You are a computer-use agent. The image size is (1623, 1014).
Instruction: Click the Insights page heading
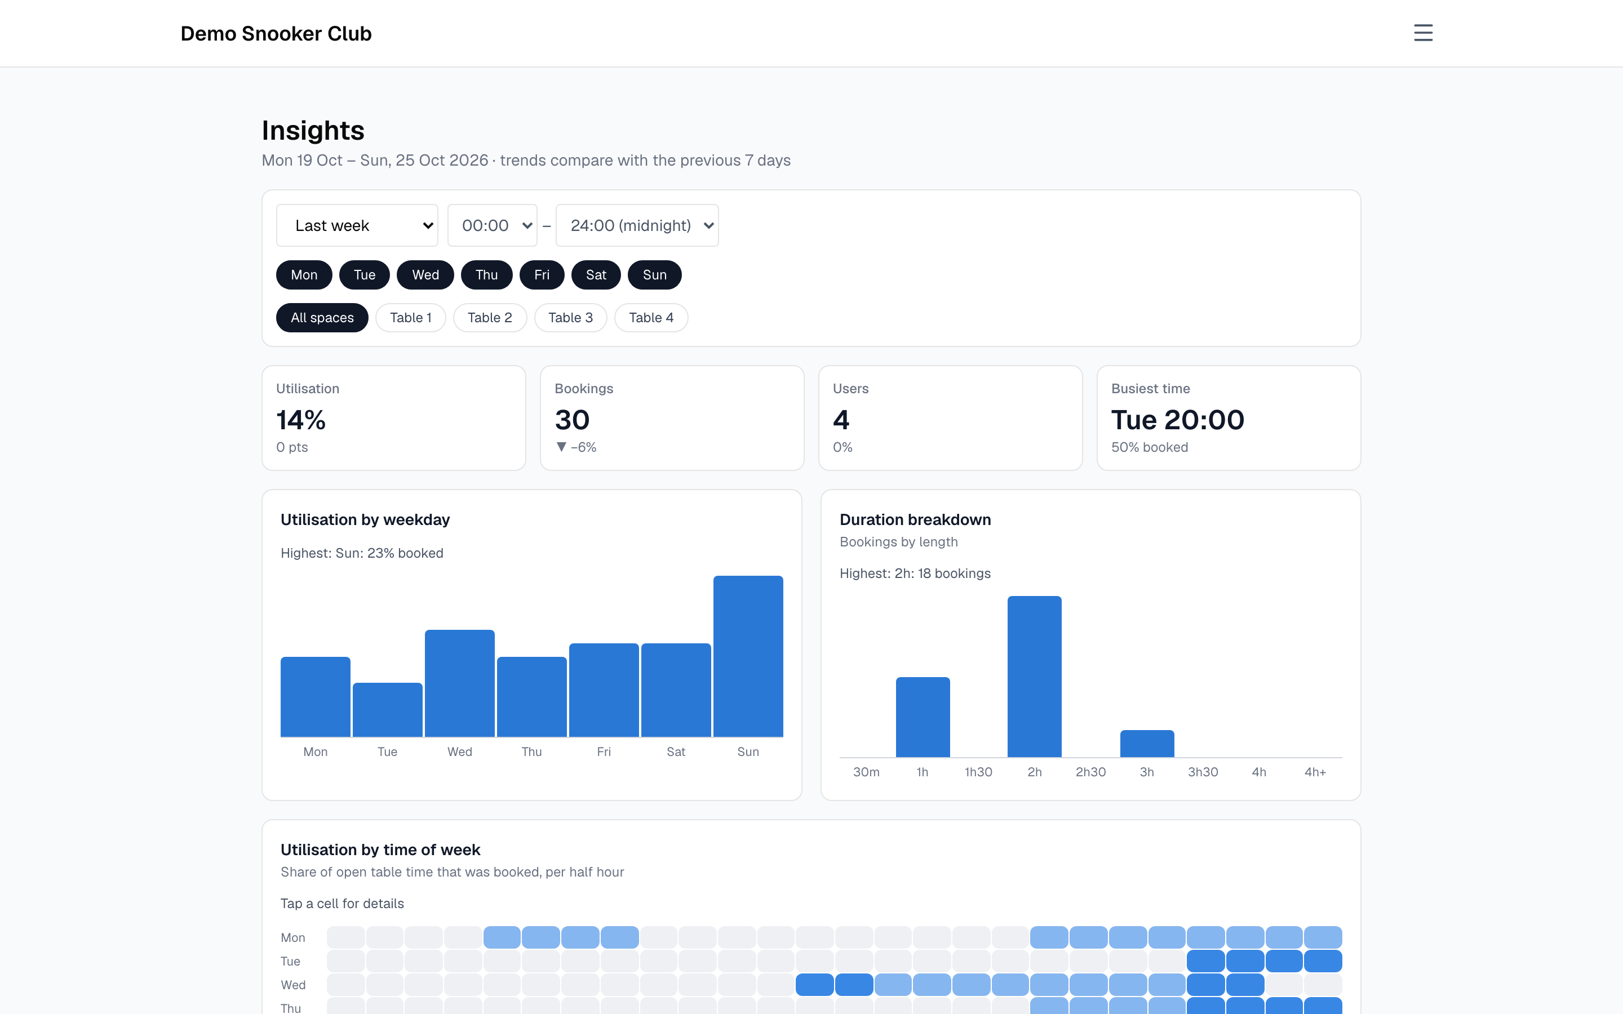[x=313, y=130]
